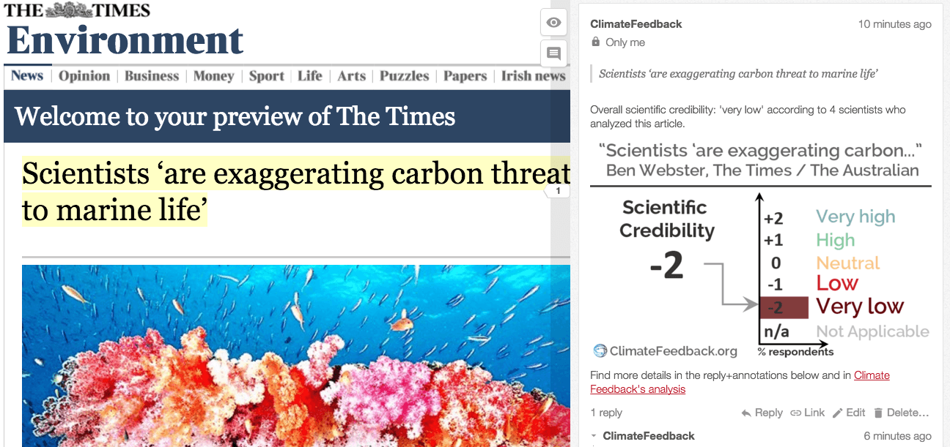Open the News tab

click(27, 75)
